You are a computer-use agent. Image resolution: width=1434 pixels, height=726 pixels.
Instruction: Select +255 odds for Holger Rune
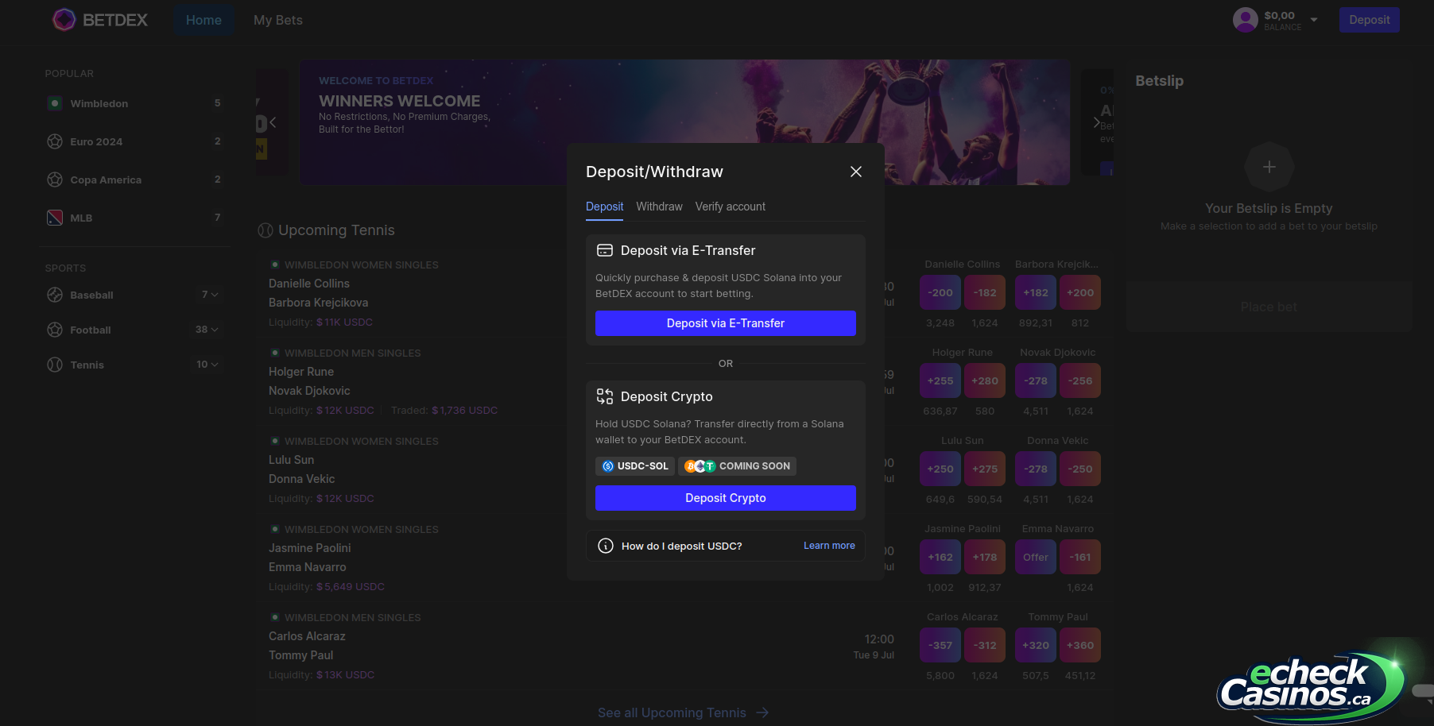pyautogui.click(x=940, y=380)
